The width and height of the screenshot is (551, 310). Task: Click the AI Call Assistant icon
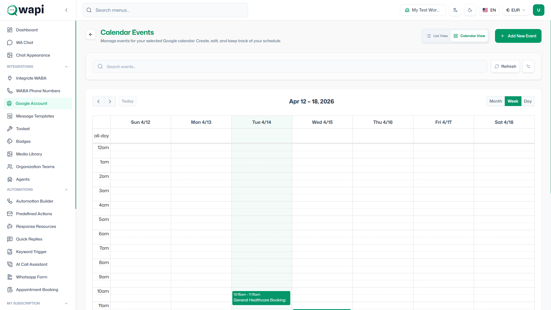pos(10,264)
